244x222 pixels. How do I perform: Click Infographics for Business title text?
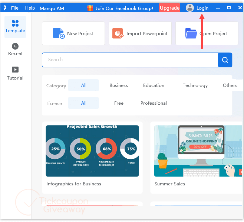74,184
